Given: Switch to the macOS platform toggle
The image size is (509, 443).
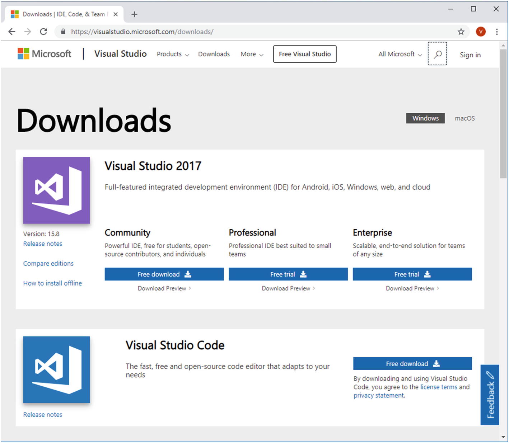Looking at the screenshot, I should pos(464,118).
